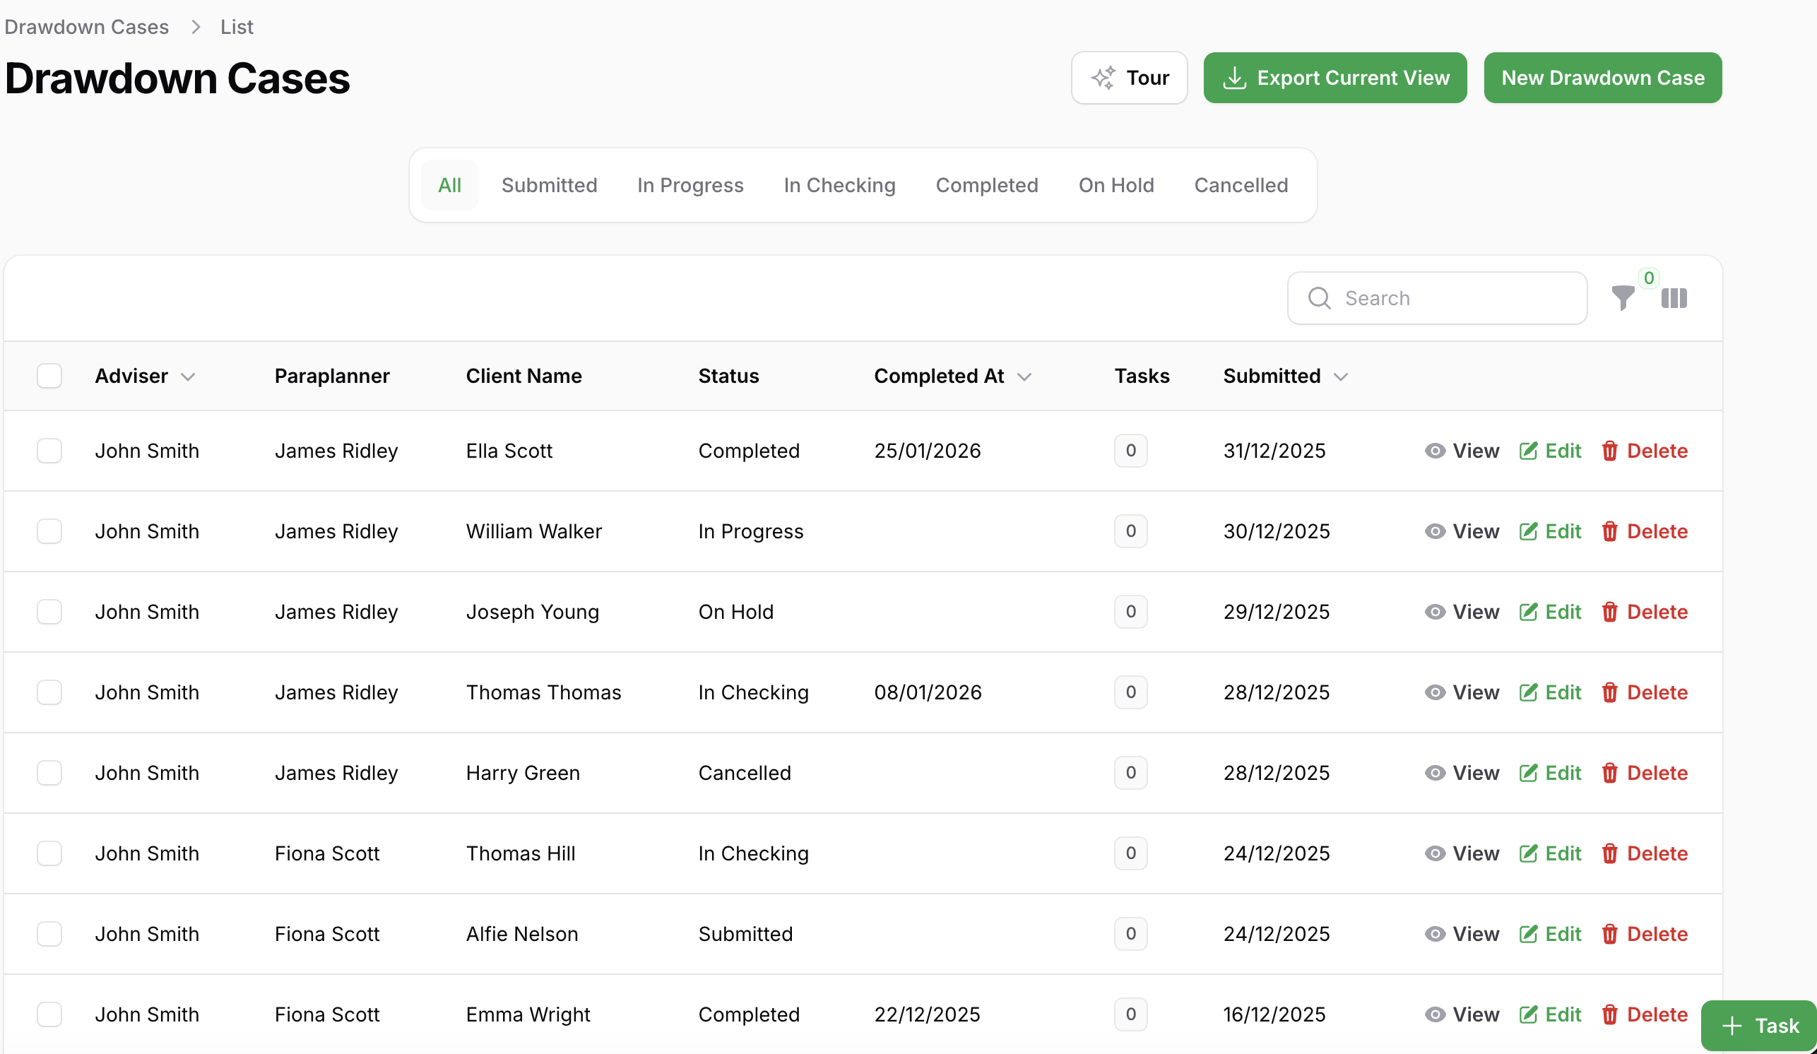Click the New Drawdown Case button
Viewport: 1817px width, 1054px height.
coord(1602,78)
